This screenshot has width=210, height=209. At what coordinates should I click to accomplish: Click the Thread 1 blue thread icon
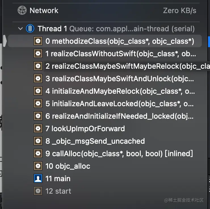click(30, 28)
